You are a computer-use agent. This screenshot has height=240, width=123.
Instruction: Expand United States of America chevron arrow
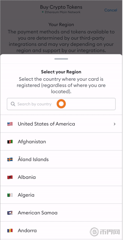click(x=114, y=124)
